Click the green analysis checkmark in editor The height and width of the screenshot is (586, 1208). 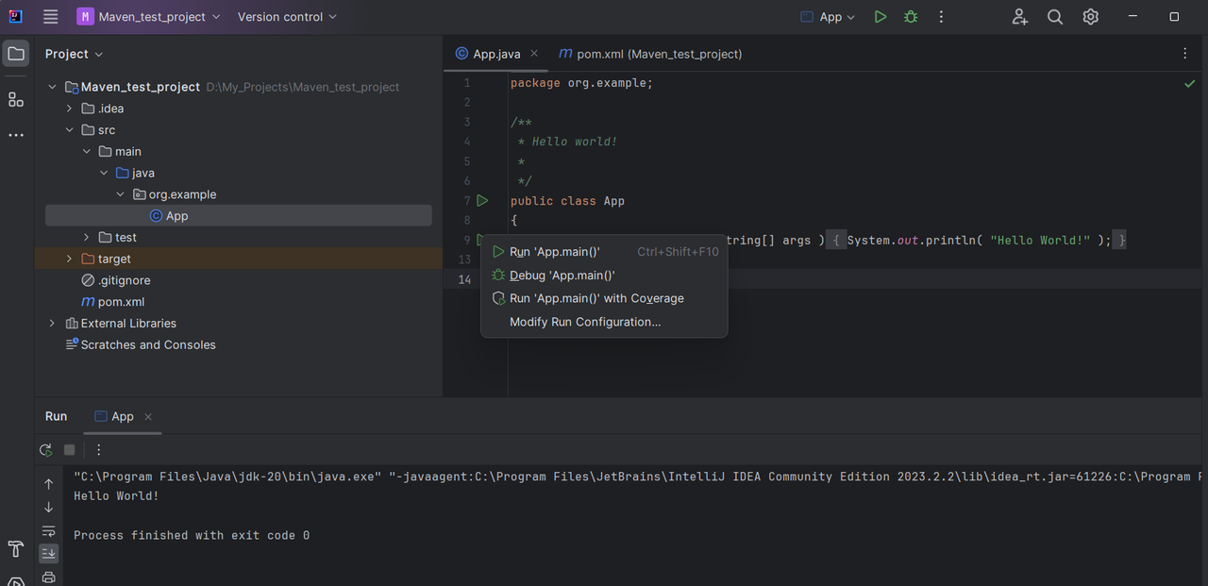pyautogui.click(x=1189, y=84)
